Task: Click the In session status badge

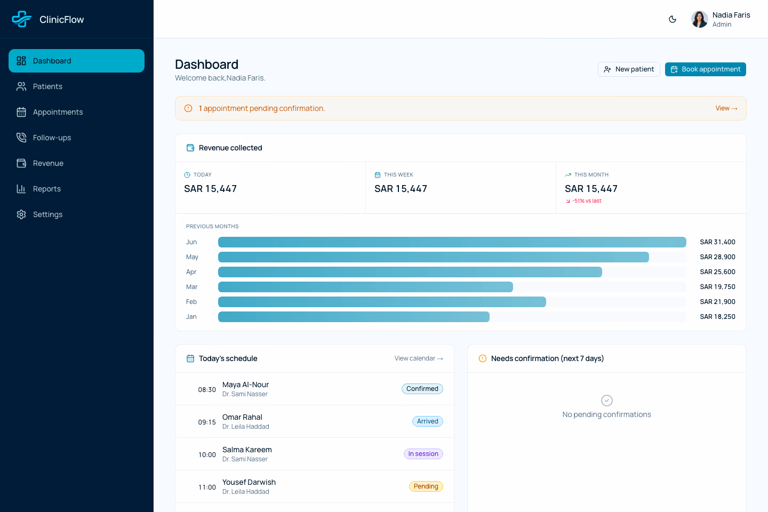Action: click(423, 454)
